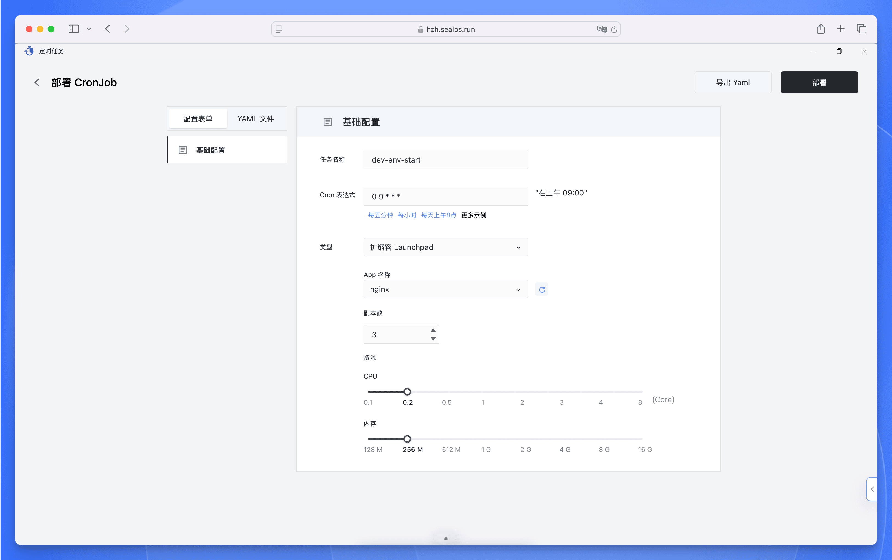This screenshot has height=560, width=892.
Task: Set memory to 1 G mark
Action: point(486,450)
